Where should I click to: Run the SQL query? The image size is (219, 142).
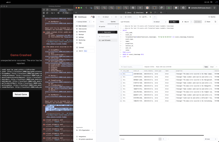[173, 22]
